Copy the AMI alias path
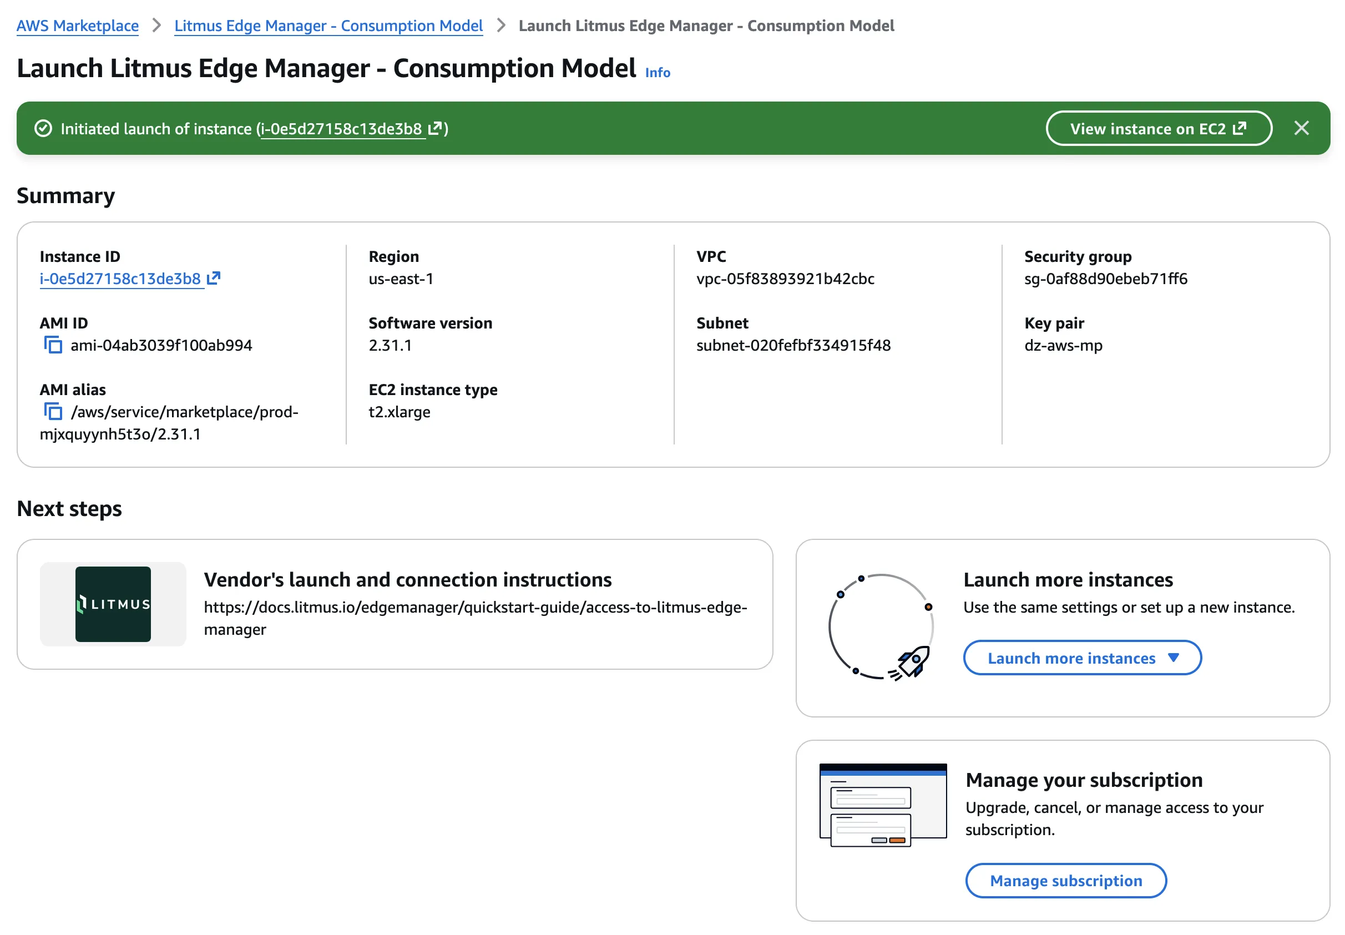This screenshot has width=1345, height=935. pos(53,412)
